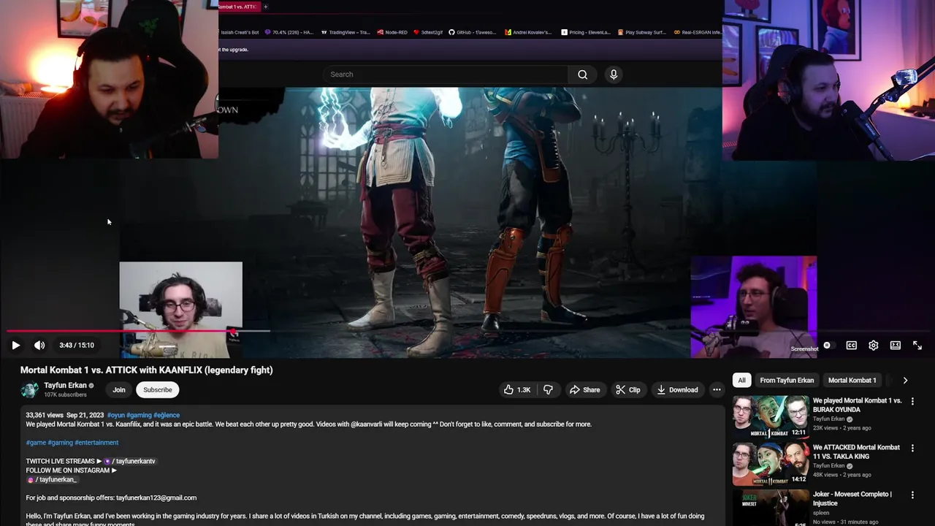Click the red progress scrubber handle
Image resolution: width=935 pixels, height=526 pixels.
pyautogui.click(x=234, y=332)
